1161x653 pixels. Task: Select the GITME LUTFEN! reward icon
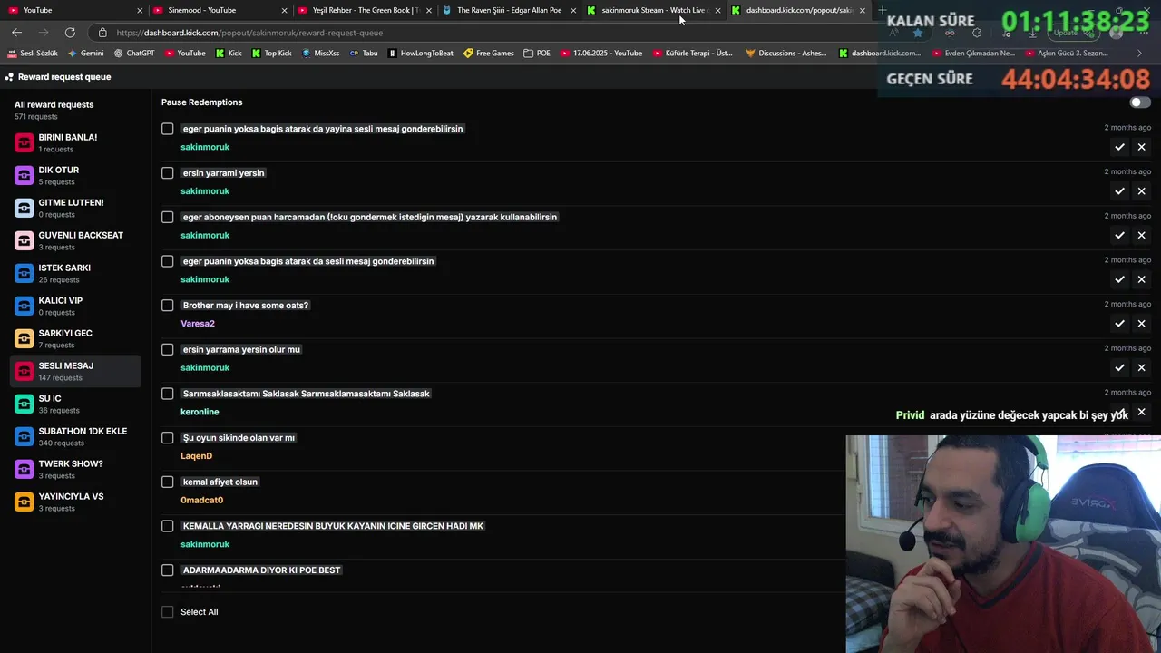[24, 208]
